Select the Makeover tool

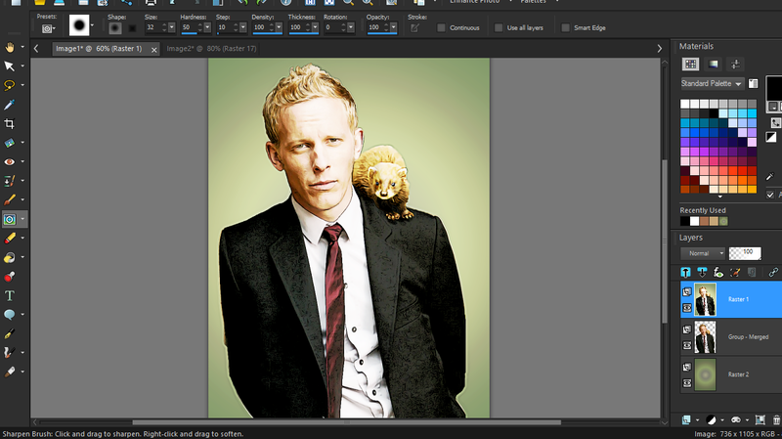[10, 181]
